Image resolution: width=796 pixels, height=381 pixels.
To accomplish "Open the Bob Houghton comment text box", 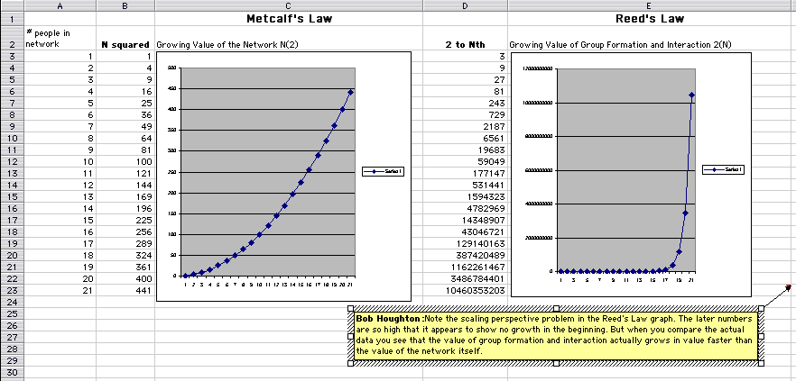I will pos(555,335).
